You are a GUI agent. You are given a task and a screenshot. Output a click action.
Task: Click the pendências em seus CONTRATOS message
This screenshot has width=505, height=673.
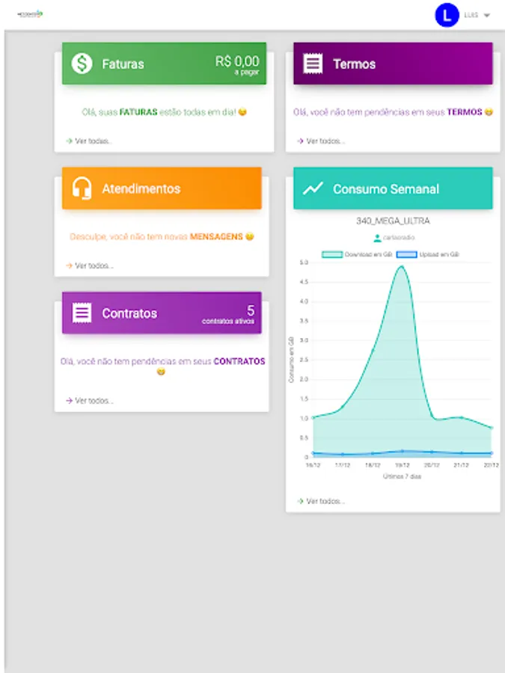[x=162, y=366]
